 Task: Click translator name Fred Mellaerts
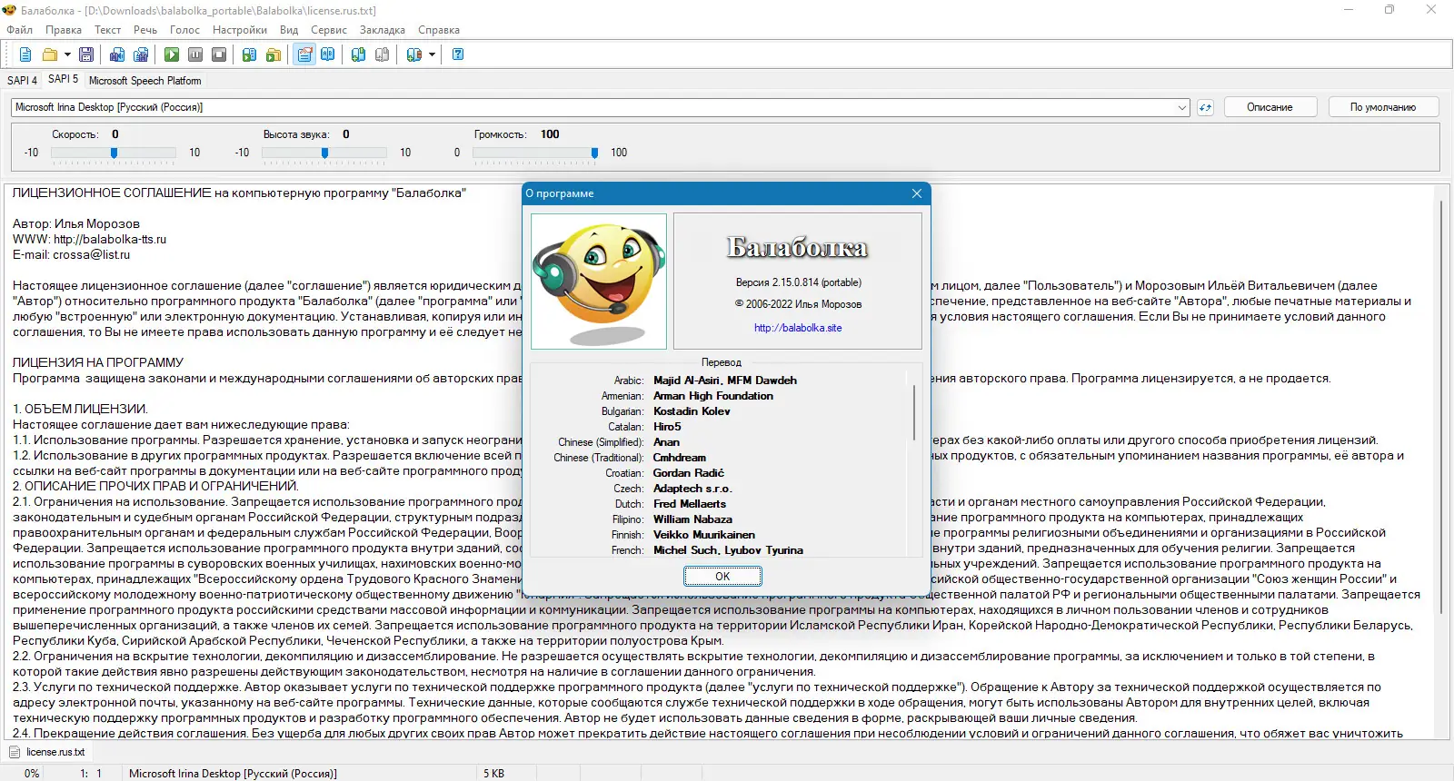pyautogui.click(x=690, y=504)
